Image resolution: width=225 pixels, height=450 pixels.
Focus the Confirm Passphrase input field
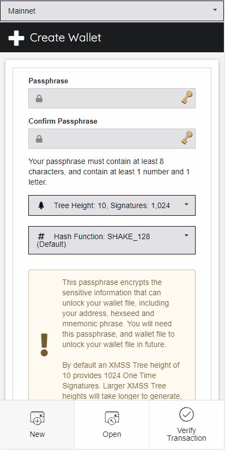[x=112, y=138]
